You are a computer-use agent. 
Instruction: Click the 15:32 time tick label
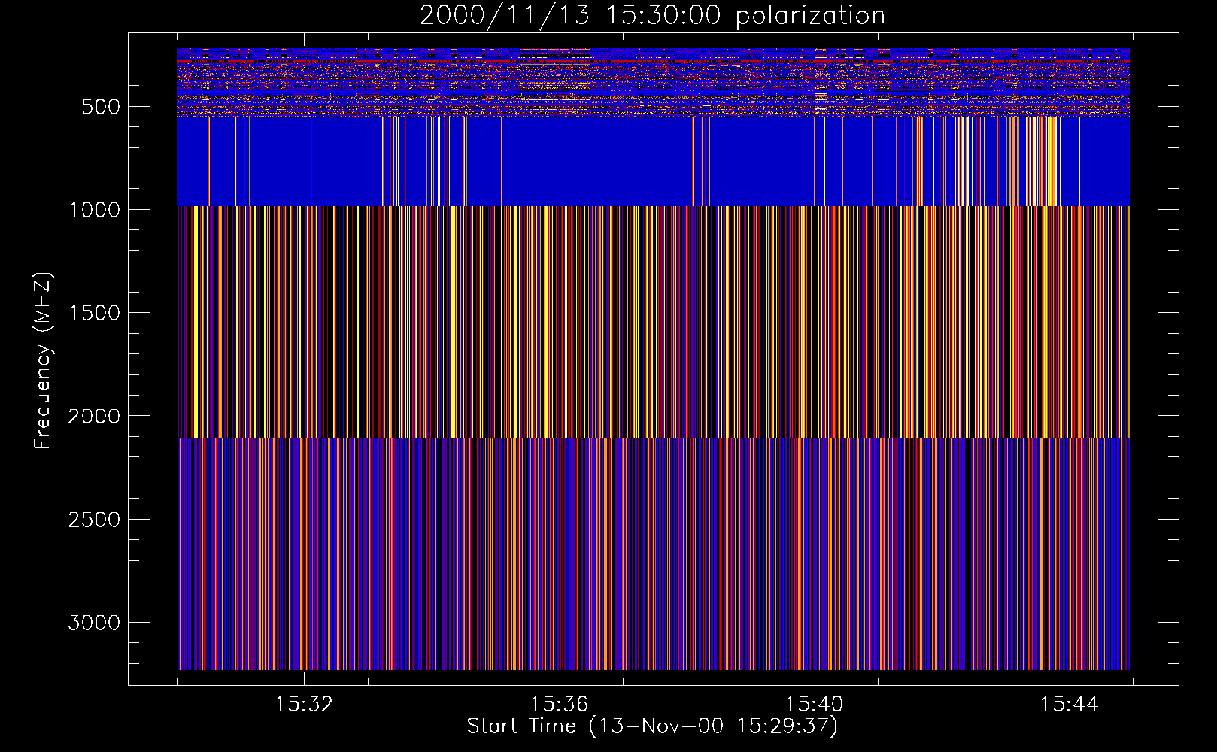[x=304, y=705]
